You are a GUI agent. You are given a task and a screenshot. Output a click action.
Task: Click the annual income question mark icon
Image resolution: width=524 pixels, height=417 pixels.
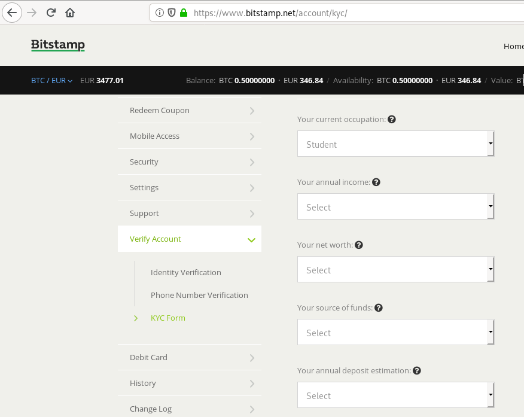(x=376, y=182)
